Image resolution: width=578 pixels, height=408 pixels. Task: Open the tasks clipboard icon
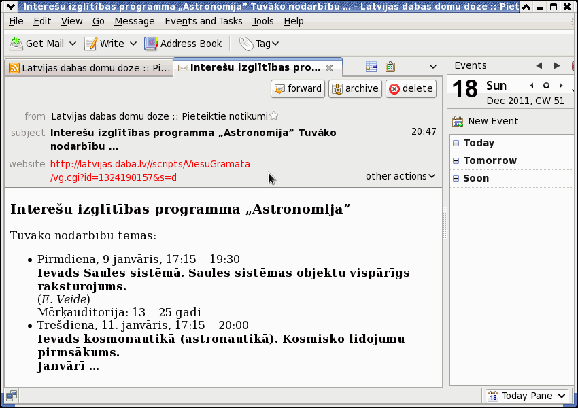coord(390,67)
